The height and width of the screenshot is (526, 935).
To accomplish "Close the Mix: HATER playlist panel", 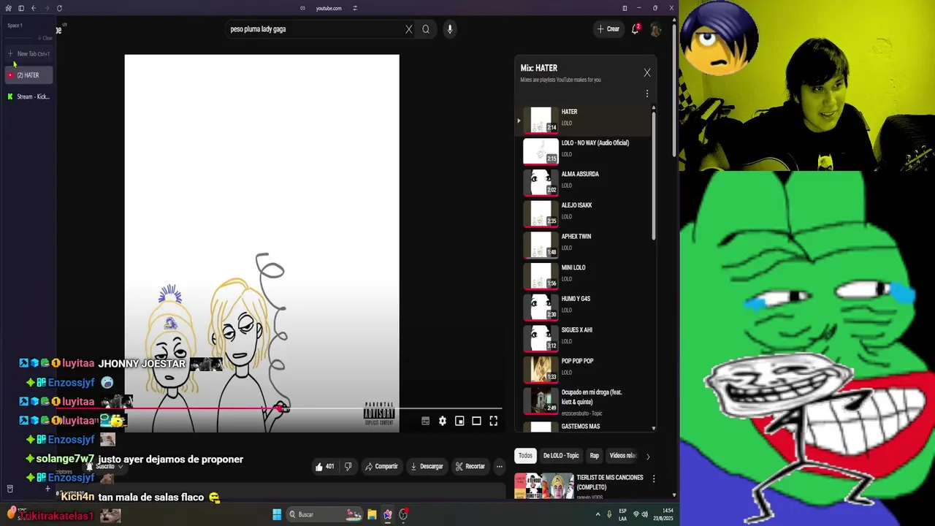I will click(647, 73).
